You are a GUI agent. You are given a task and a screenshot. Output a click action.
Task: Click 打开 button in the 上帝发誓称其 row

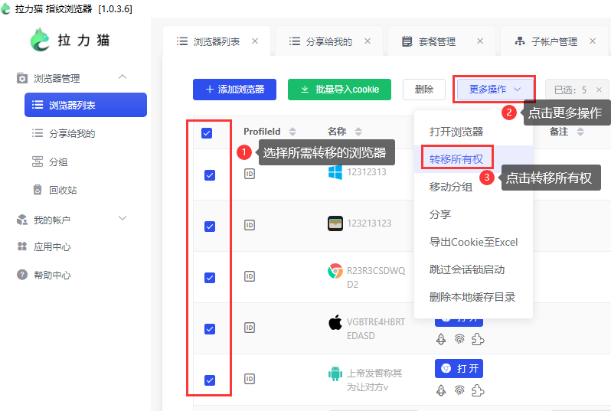point(459,369)
